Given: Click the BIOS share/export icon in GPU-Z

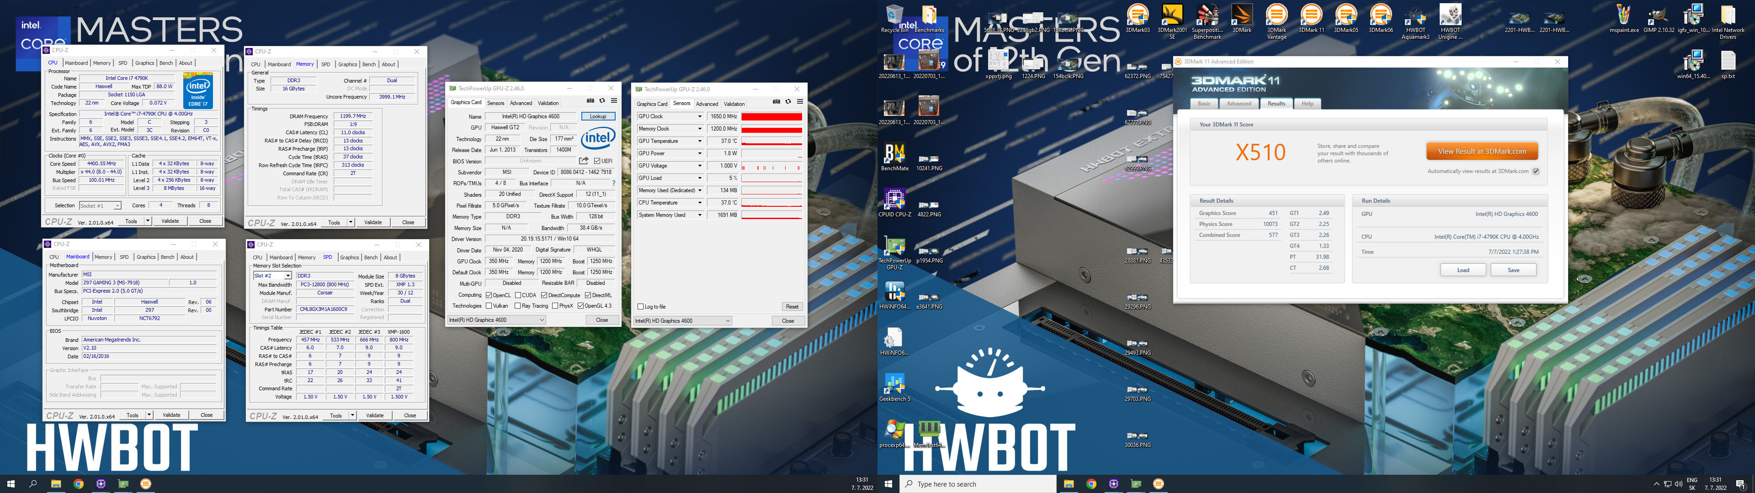Looking at the screenshot, I should point(584,161).
